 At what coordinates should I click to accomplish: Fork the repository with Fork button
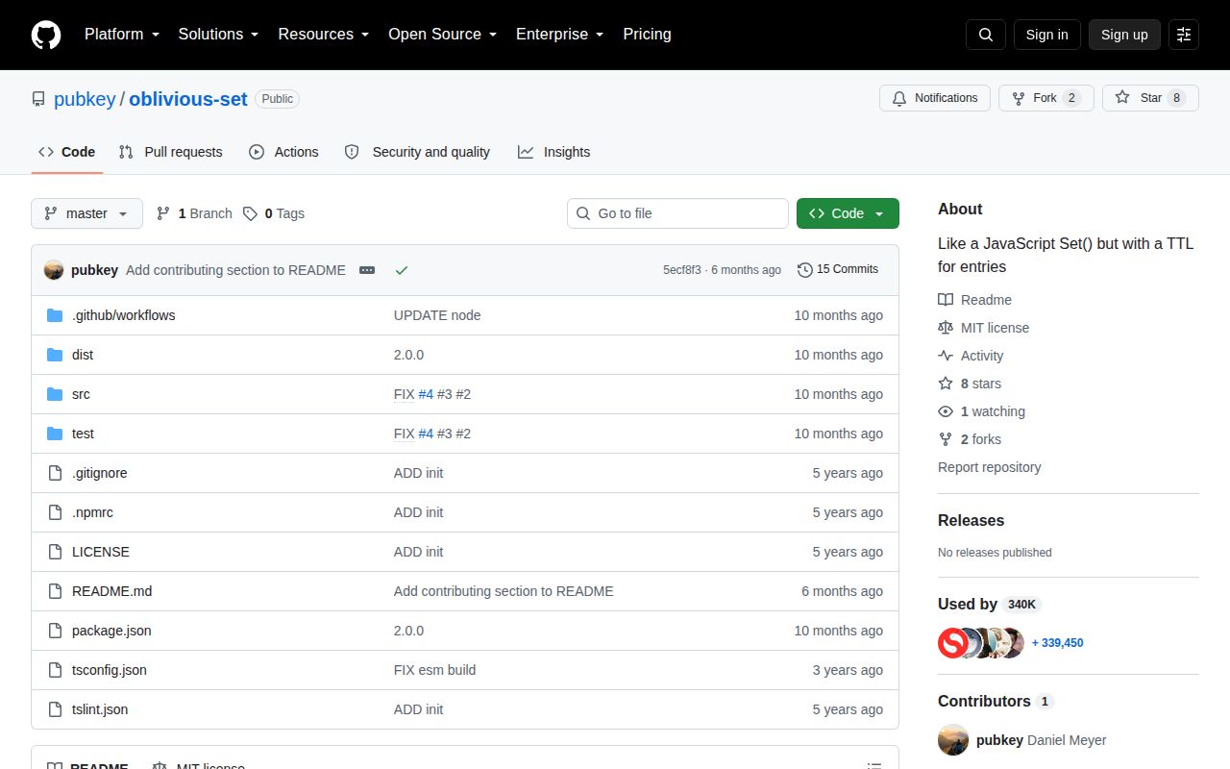(x=1046, y=98)
